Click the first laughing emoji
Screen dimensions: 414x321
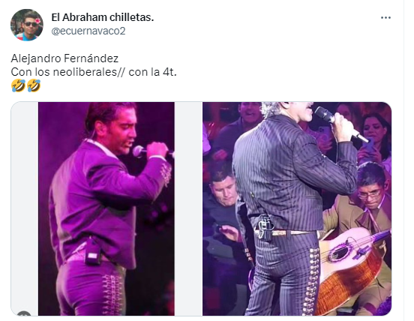(x=18, y=85)
